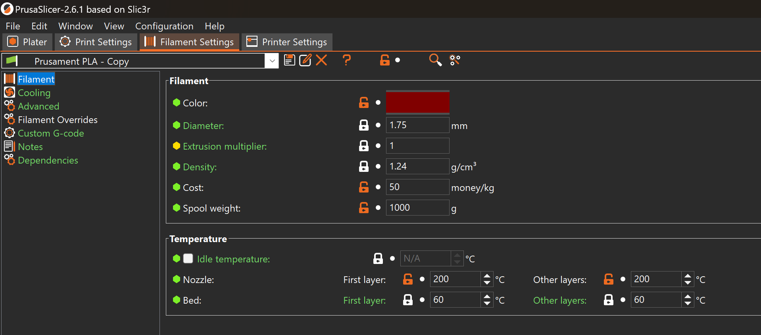
Task: Open the orange question mark help icon
Action: click(346, 60)
